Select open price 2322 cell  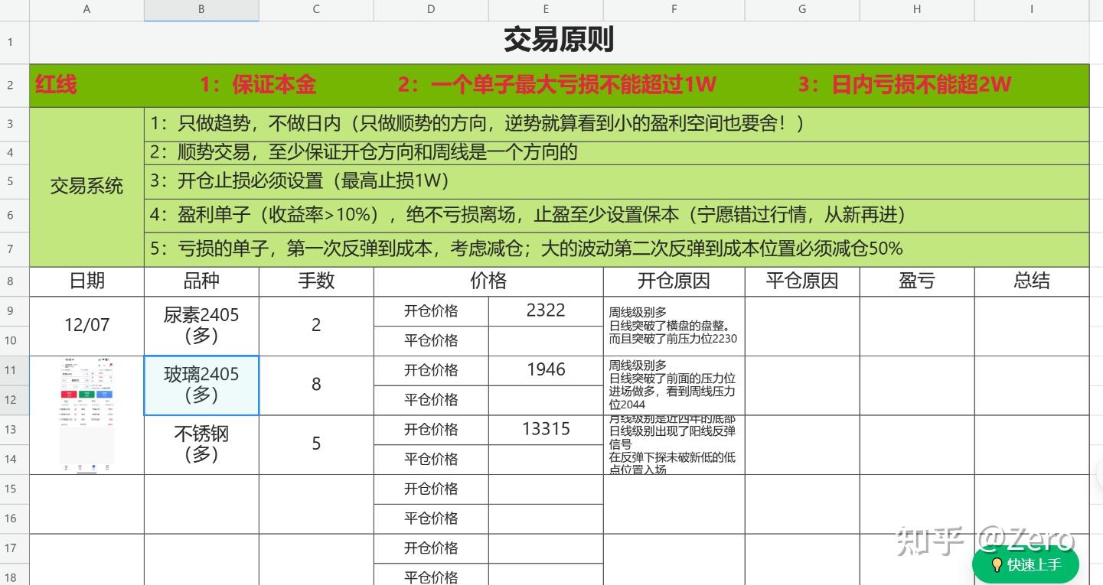(x=546, y=310)
